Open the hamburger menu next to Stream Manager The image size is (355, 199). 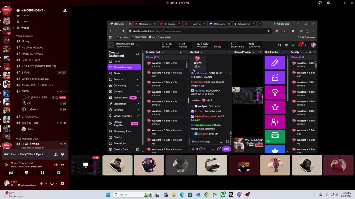pyautogui.click(x=111, y=45)
